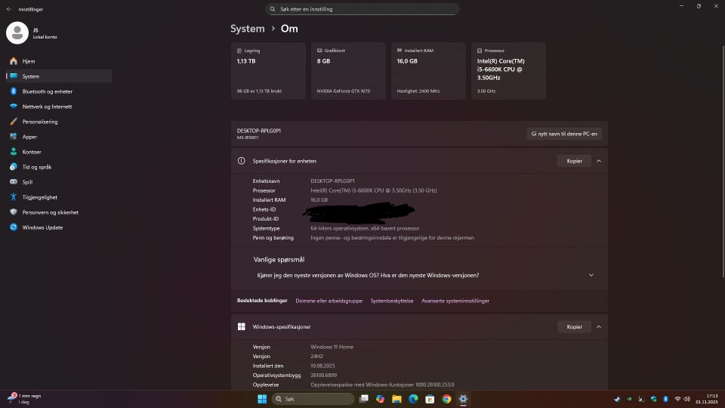
Task: Open Task View on the taskbar
Action: click(x=364, y=399)
